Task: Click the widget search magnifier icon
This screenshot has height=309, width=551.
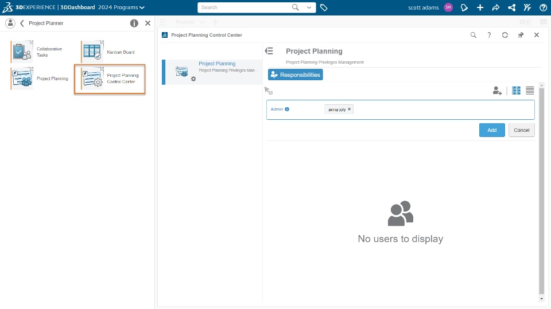Action: (474, 35)
